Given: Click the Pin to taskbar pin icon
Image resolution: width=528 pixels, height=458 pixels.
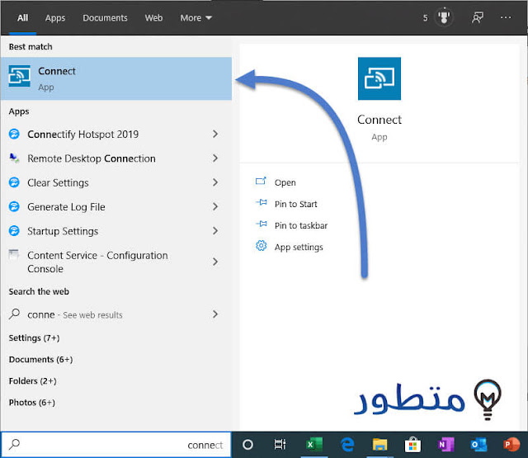Looking at the screenshot, I should [262, 224].
